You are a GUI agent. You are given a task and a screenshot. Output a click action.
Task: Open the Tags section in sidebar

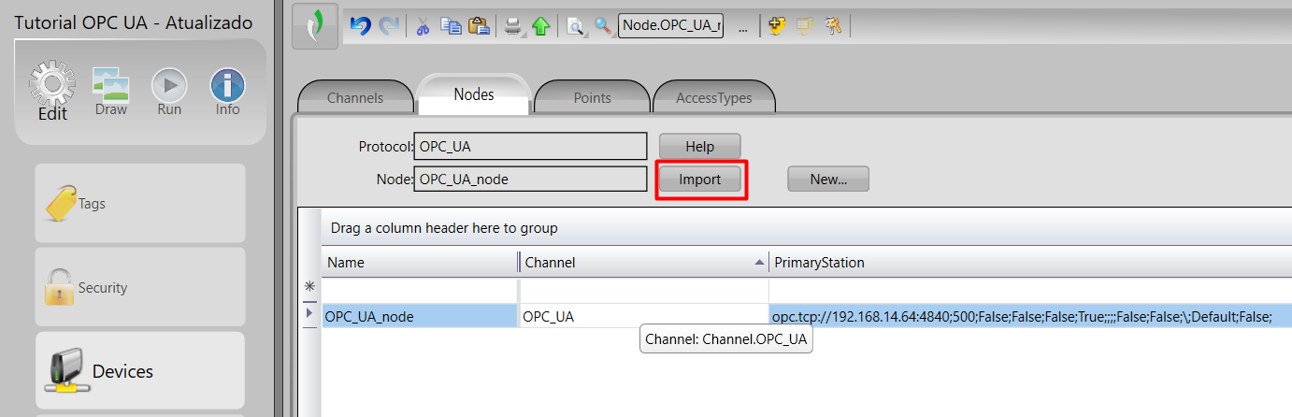click(140, 204)
